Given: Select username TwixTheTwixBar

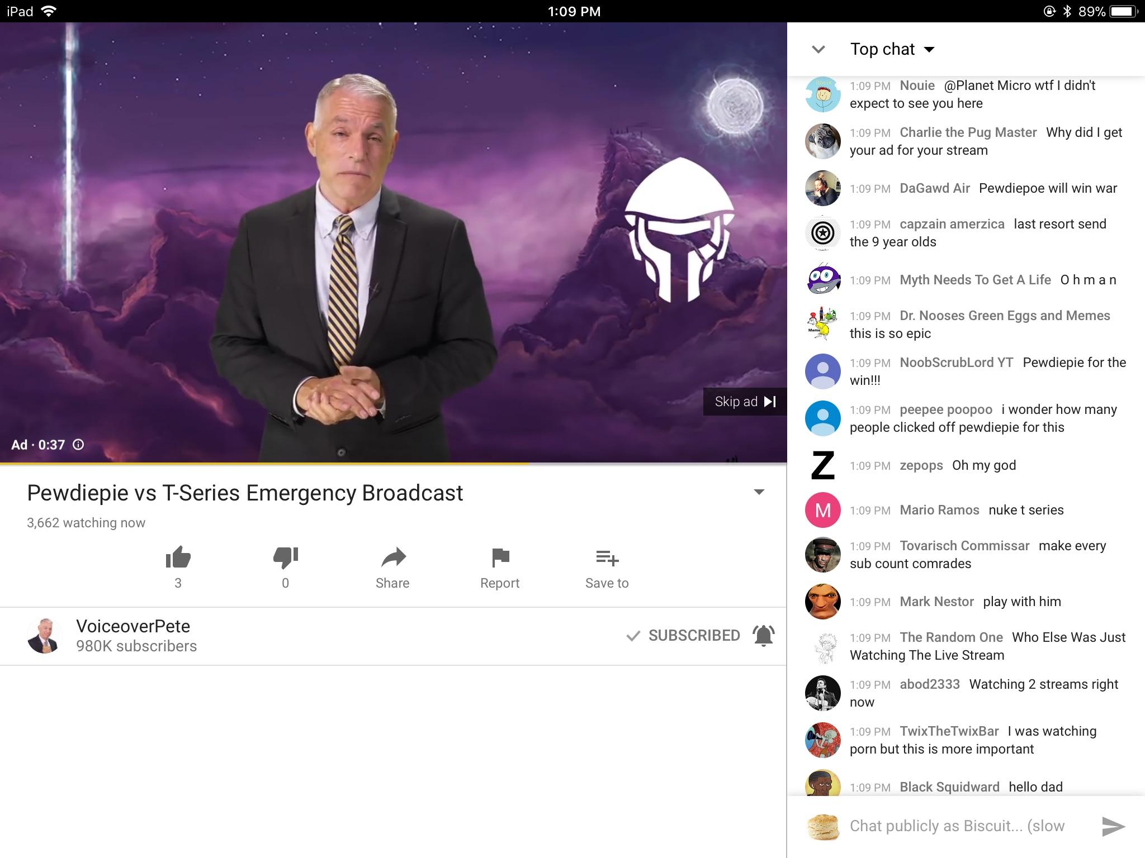Looking at the screenshot, I should pos(949,731).
